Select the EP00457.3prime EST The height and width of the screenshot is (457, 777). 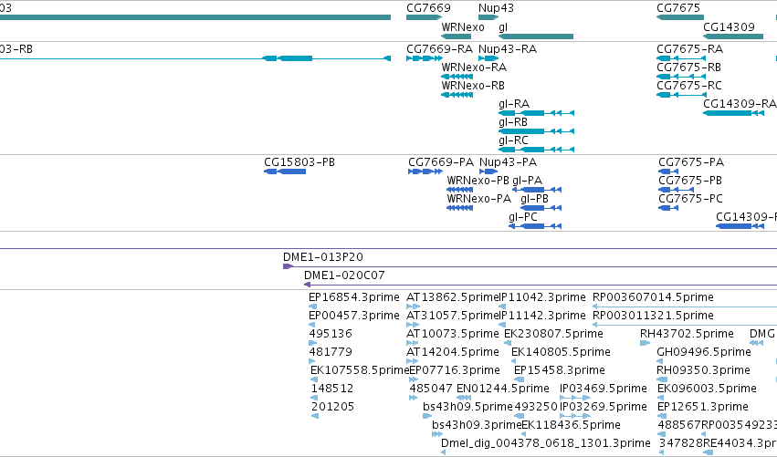[x=312, y=326]
